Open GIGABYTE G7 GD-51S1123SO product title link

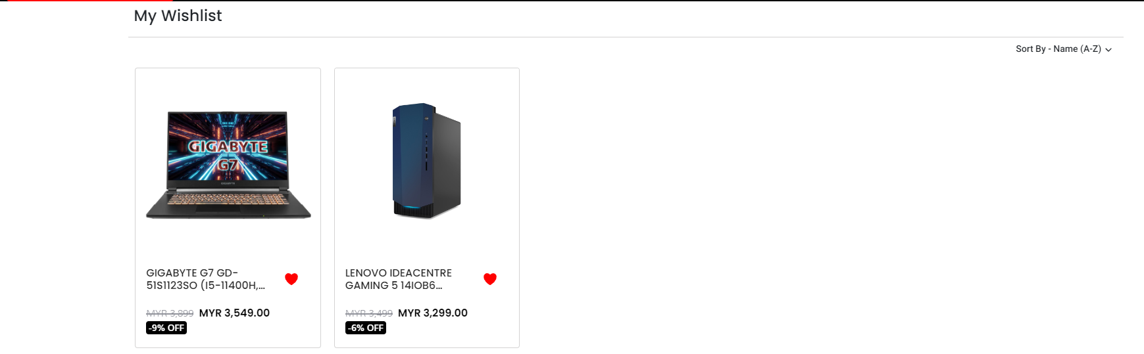coord(206,279)
